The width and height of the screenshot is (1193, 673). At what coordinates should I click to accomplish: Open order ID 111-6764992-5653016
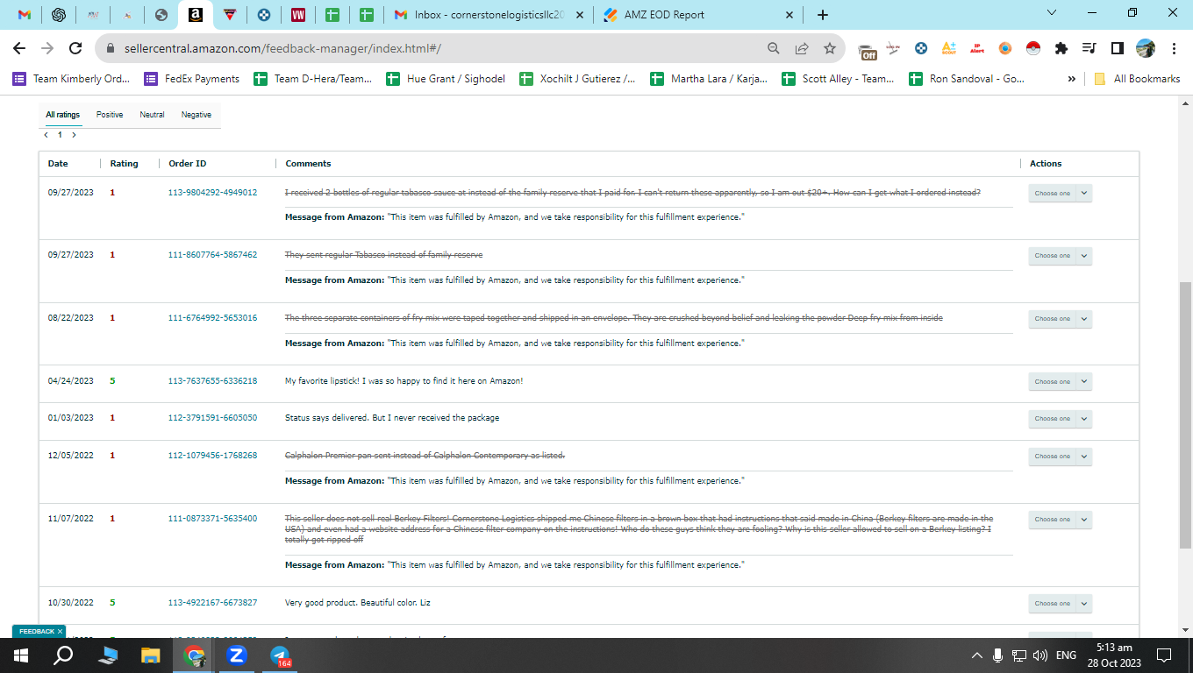213,318
